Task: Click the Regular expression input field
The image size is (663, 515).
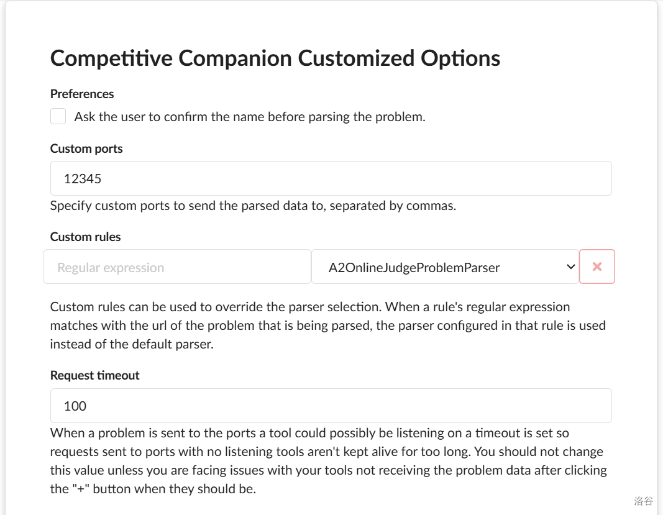Action: 177,267
